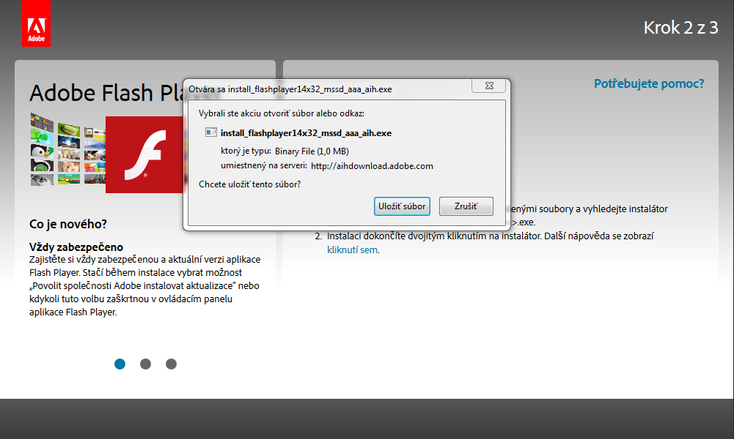Click the install_flashplayer14x32_mssd_aaa_aih.exe filename

click(307, 133)
